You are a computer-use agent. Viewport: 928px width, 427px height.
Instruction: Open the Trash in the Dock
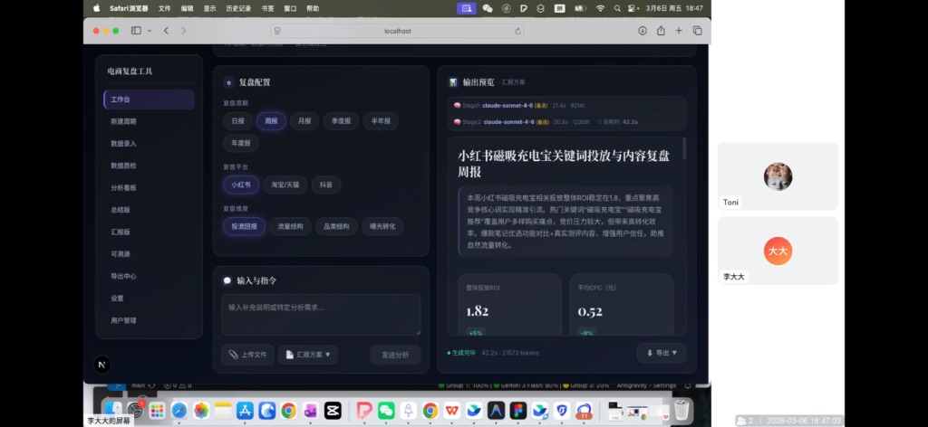[681, 411]
